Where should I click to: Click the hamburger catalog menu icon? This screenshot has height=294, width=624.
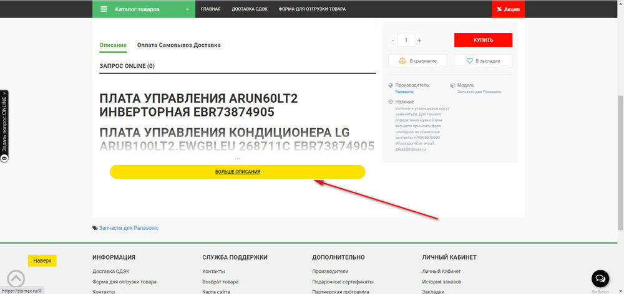click(x=104, y=9)
